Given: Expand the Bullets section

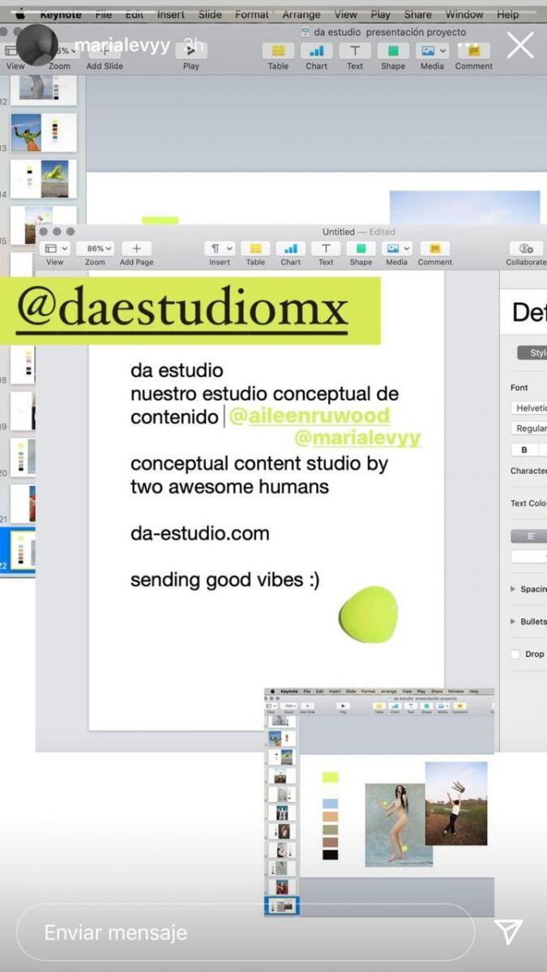Looking at the screenshot, I should coord(513,621).
